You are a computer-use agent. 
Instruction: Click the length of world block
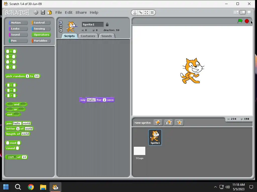pos(18,134)
